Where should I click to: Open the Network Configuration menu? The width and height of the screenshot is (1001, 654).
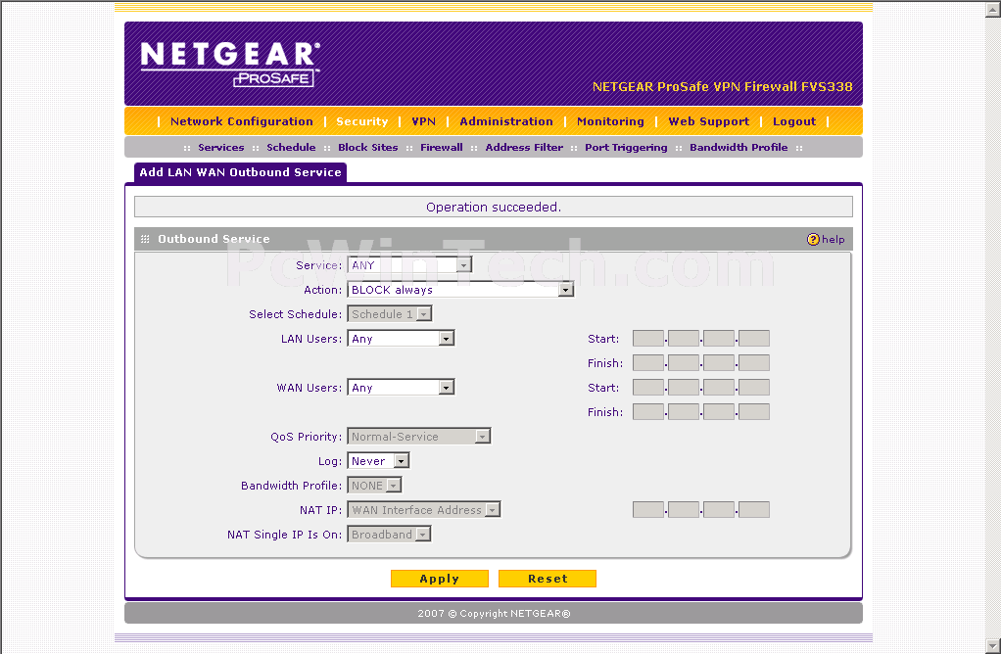pos(241,121)
